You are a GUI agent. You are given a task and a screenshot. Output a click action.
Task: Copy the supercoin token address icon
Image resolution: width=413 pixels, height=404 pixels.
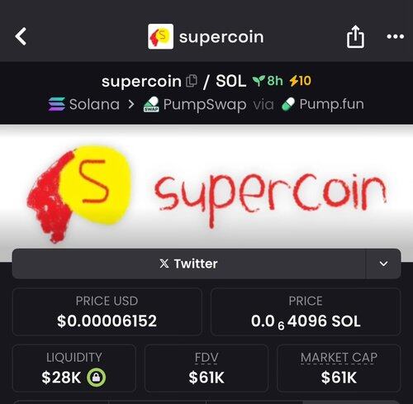(x=192, y=81)
